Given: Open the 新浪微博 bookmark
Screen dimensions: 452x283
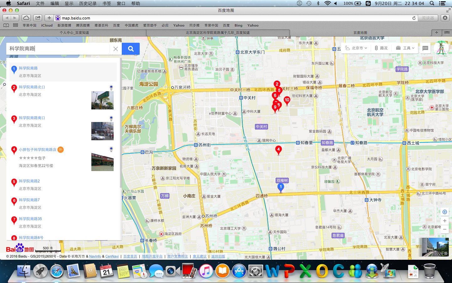Looking at the screenshot, I should click(x=64, y=25).
